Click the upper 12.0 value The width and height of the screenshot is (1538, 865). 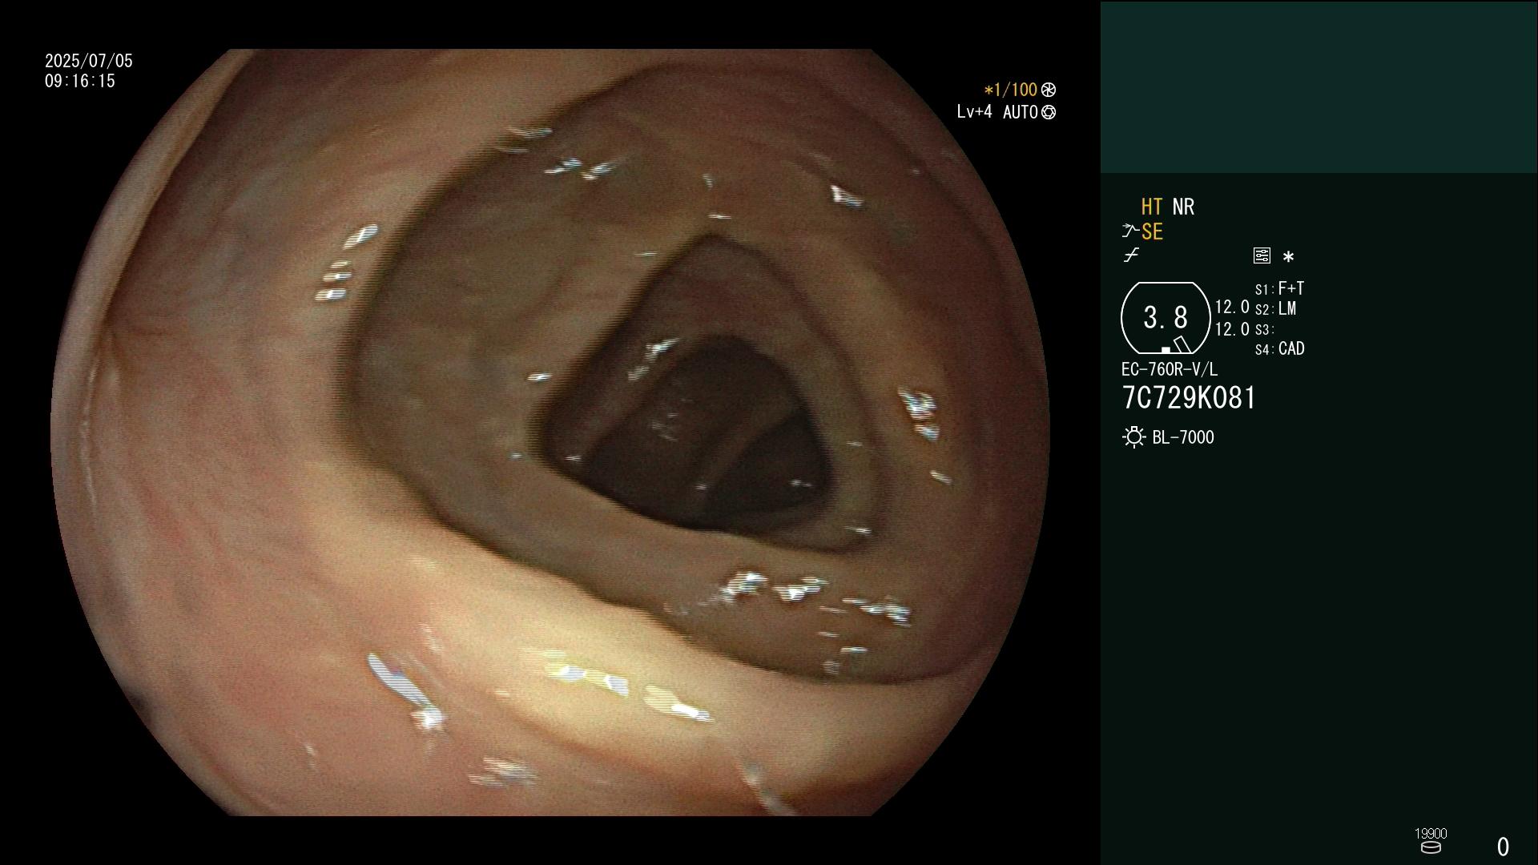pyautogui.click(x=1232, y=308)
